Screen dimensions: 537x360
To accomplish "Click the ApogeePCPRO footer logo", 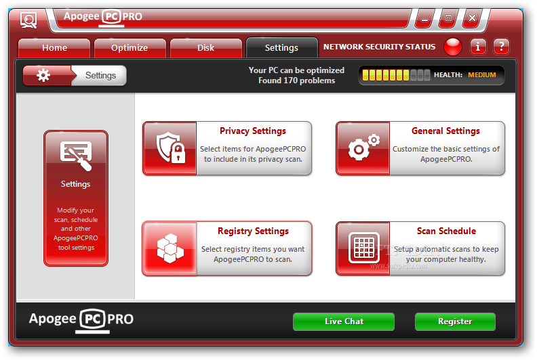I will coord(81,320).
